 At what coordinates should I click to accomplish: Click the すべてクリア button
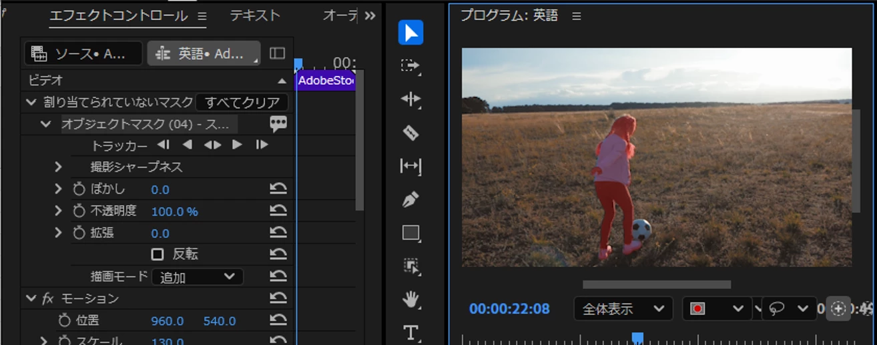242,102
